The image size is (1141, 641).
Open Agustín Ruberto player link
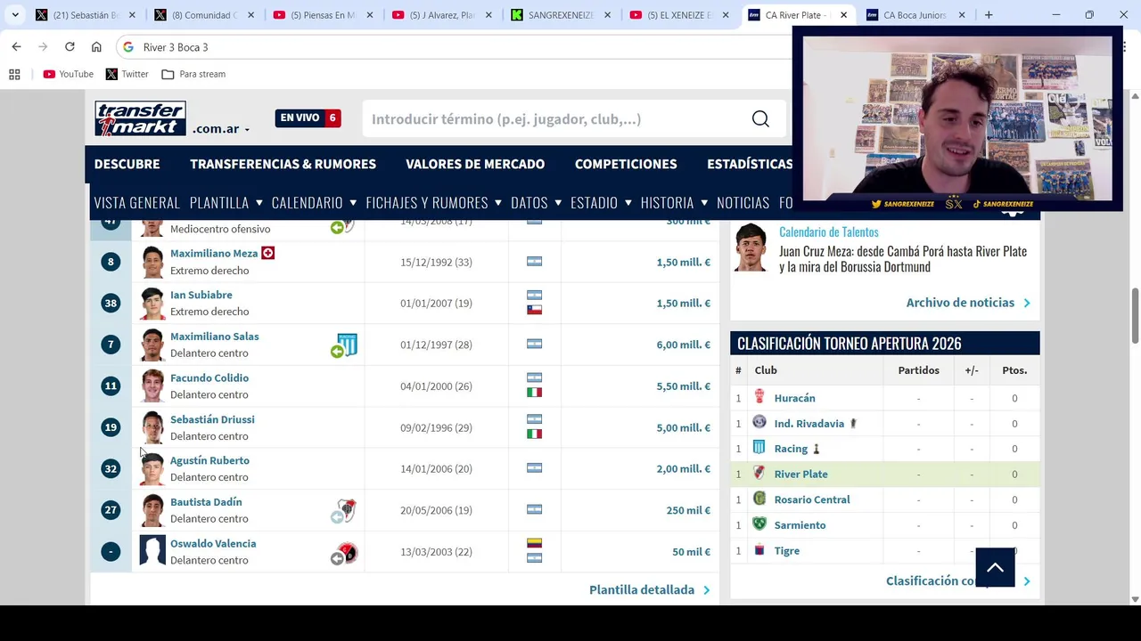tap(209, 460)
